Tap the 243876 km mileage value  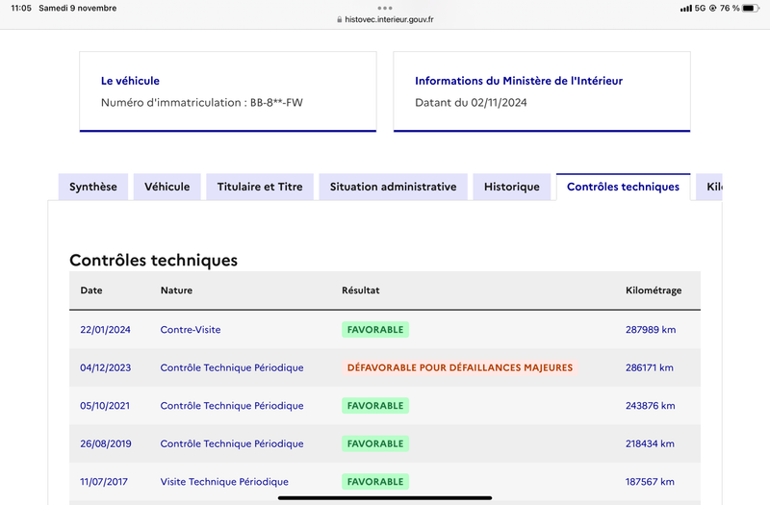[x=651, y=406]
